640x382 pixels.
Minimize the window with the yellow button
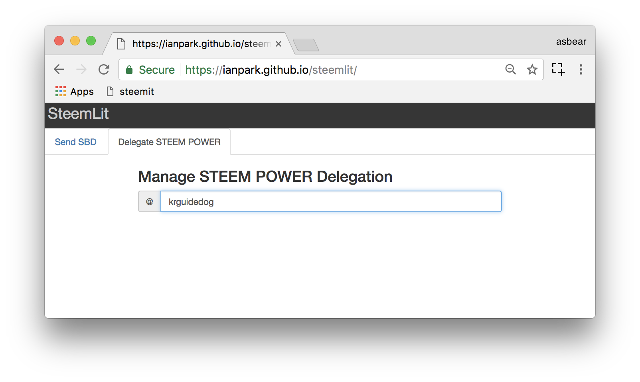tap(75, 41)
